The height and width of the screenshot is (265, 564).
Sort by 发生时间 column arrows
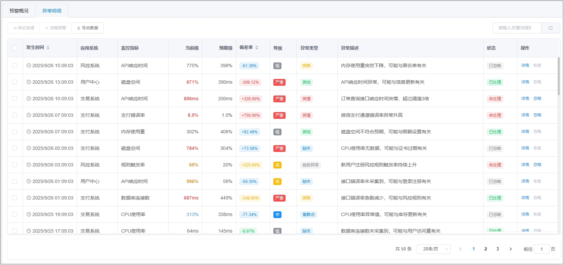(x=48, y=48)
